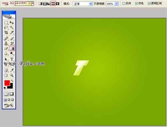Open the gradient preset picker
The height and width of the screenshot is (127, 167).
24,4
